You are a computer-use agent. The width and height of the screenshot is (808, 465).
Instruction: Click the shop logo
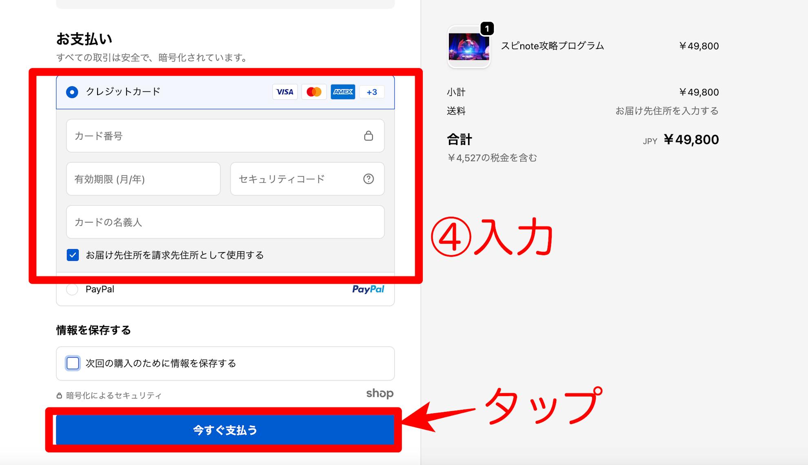pos(380,393)
